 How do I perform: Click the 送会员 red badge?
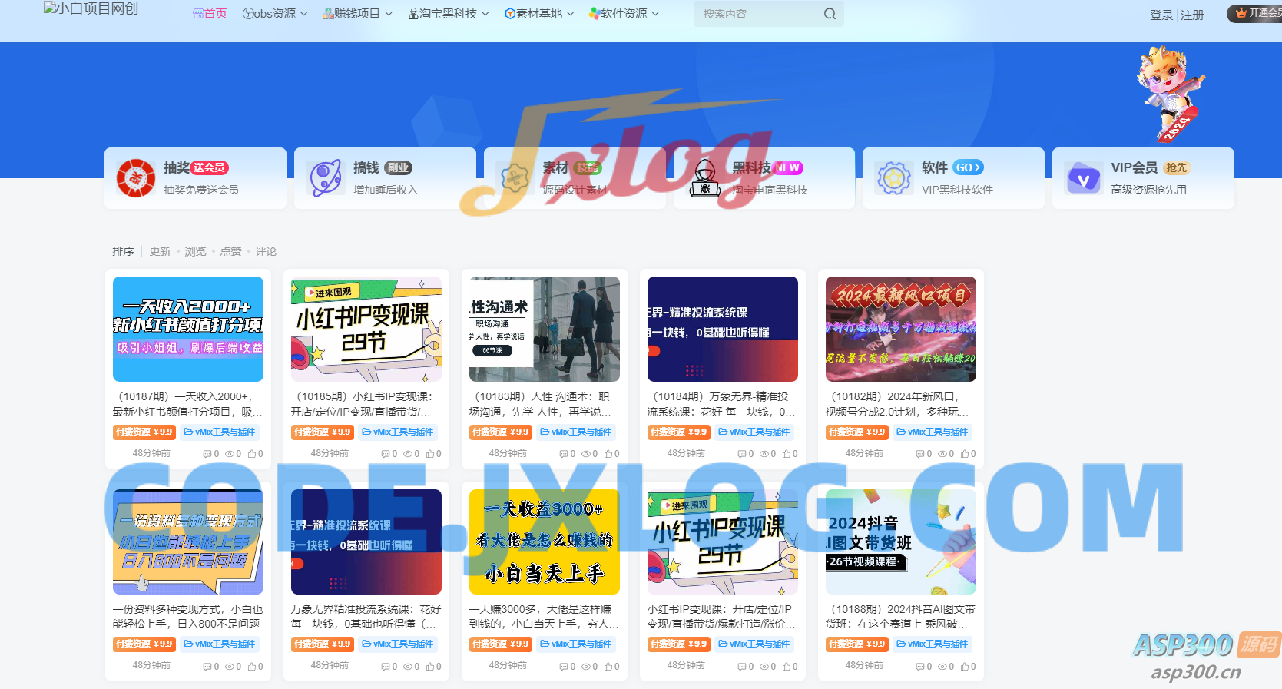210,167
